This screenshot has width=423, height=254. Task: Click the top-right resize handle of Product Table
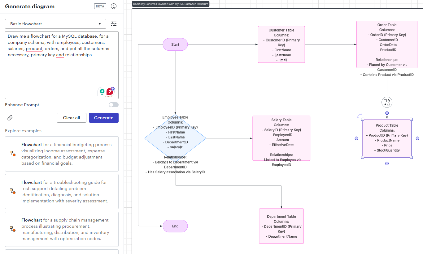[x=412, y=119]
